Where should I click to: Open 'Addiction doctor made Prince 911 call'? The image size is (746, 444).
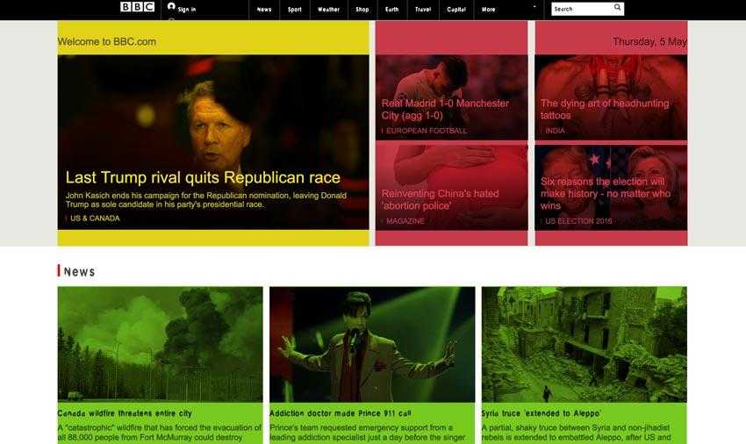click(339, 413)
